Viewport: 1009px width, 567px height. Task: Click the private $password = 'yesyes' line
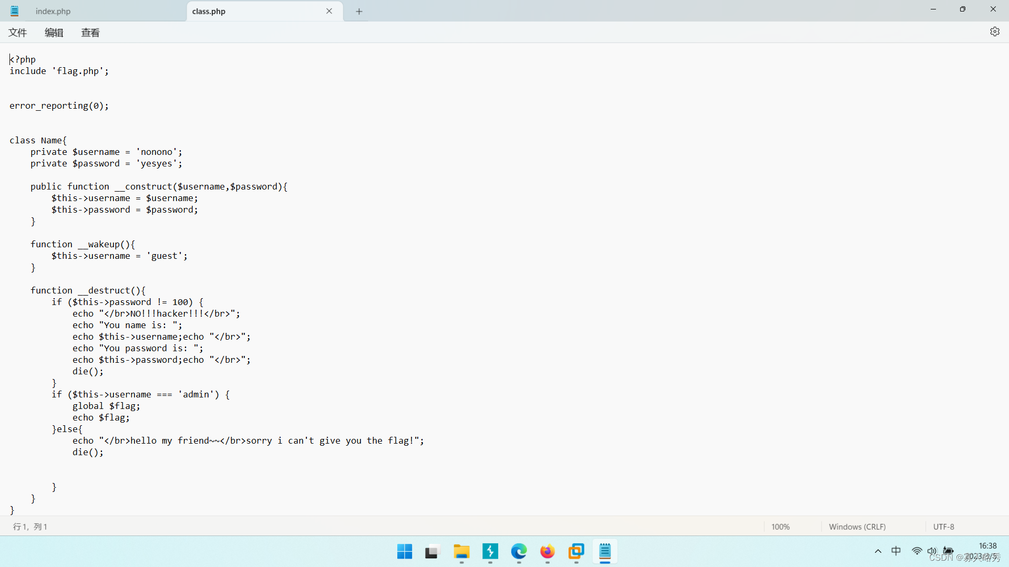click(106, 163)
